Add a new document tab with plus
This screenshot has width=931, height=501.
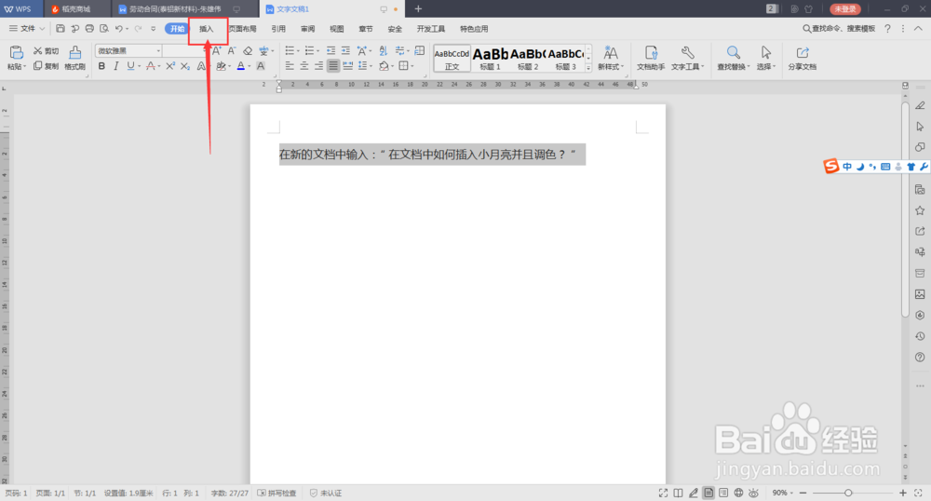[x=418, y=9]
